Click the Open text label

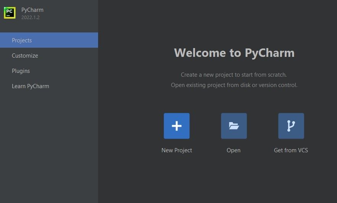click(234, 150)
